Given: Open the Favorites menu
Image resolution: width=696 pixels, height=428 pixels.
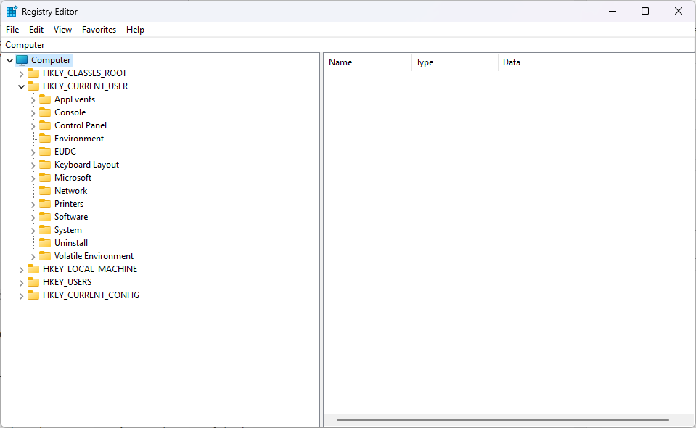Looking at the screenshot, I should (x=99, y=30).
